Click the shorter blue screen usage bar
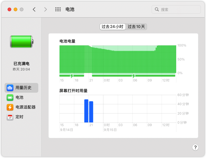The width and height of the screenshot is (206, 158). click(91, 112)
